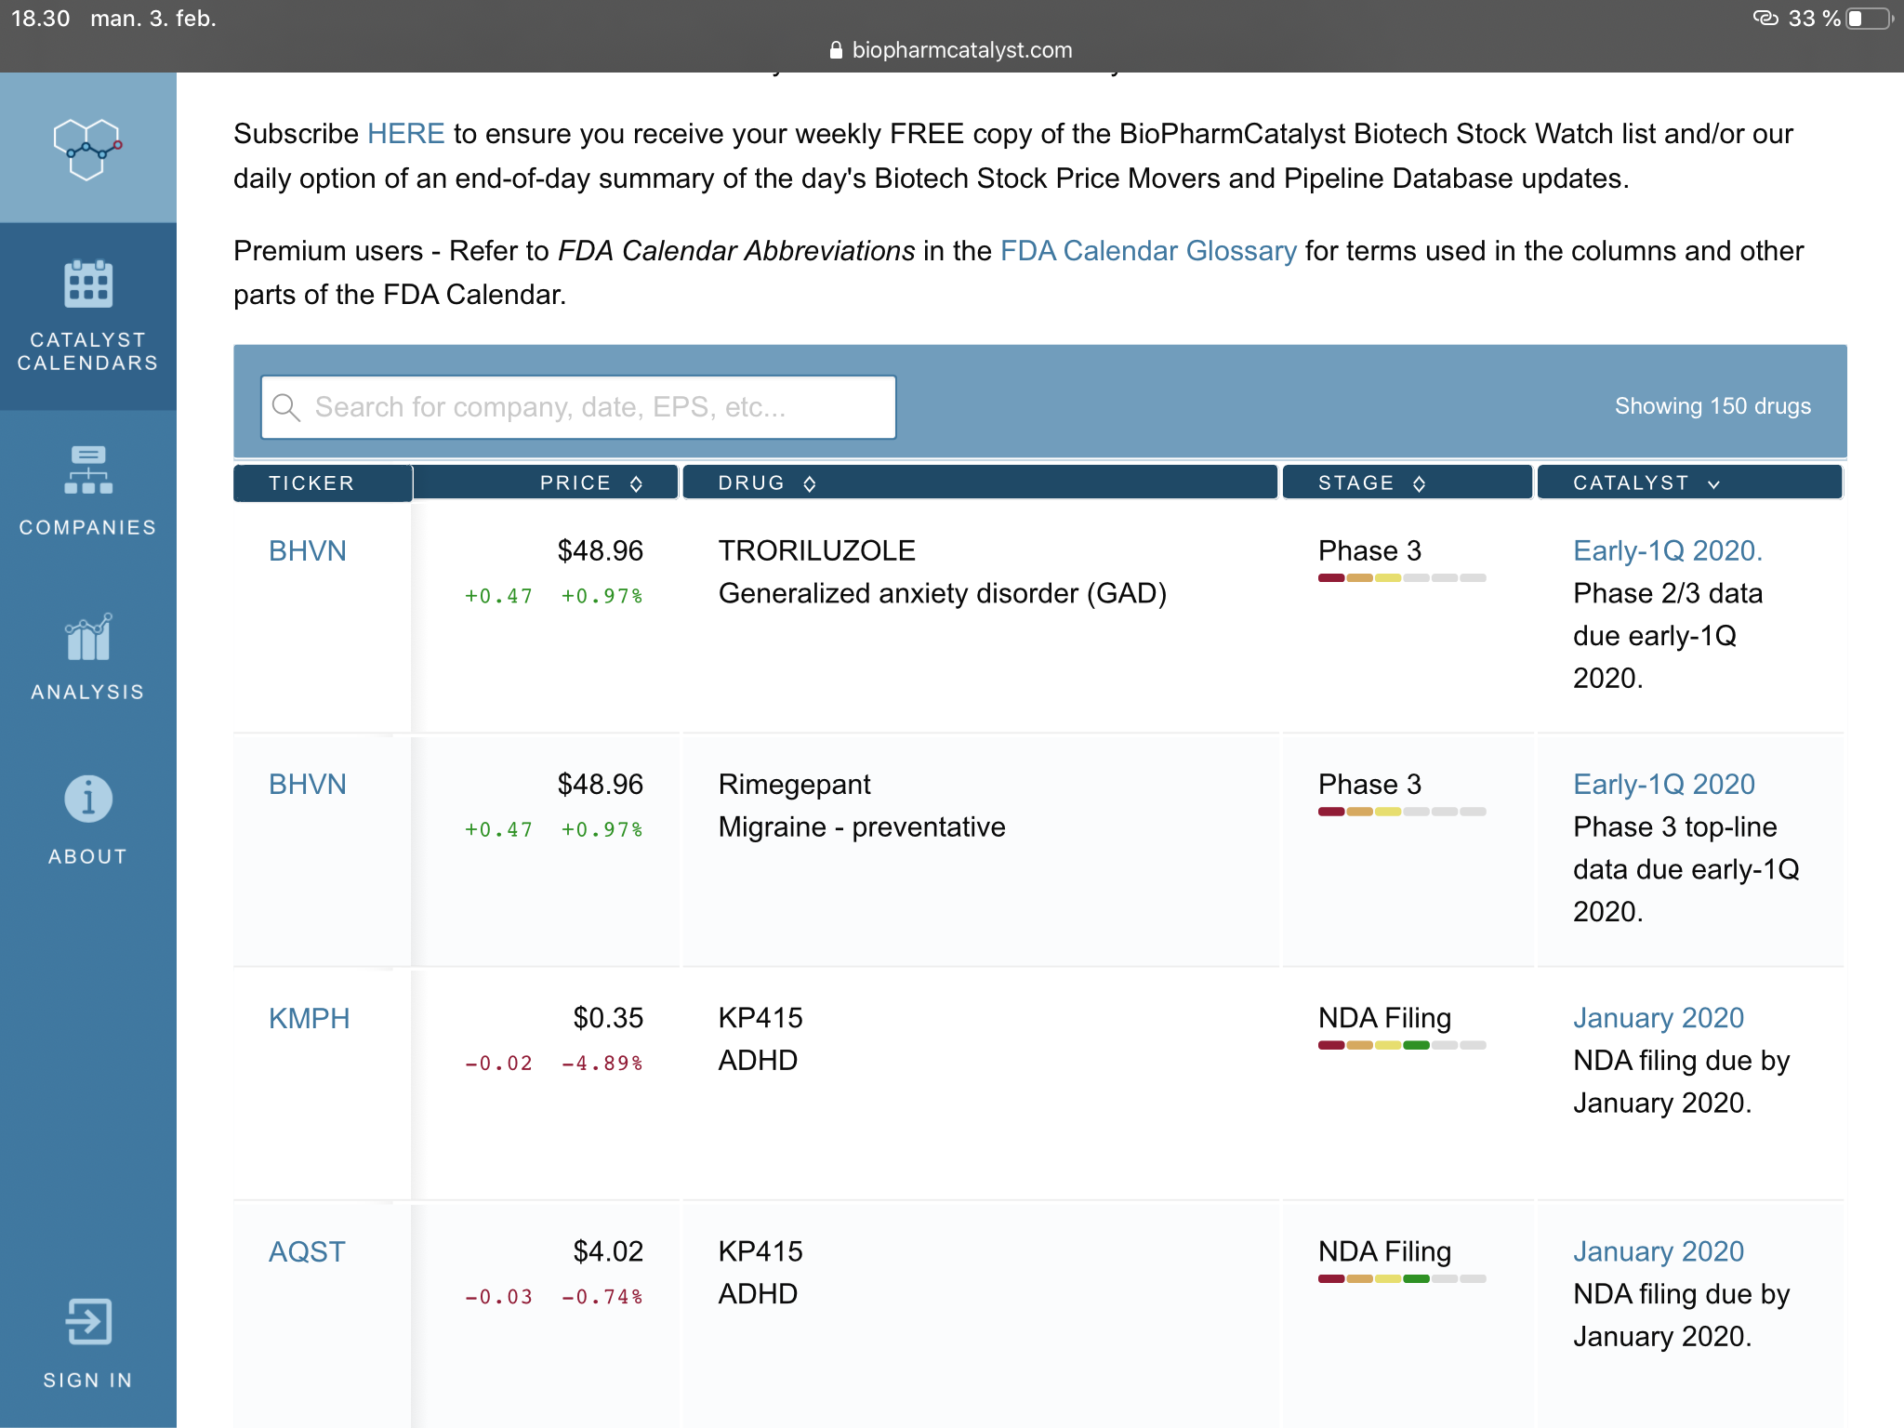1904x1428 pixels.
Task: Open KMPH January 2020 catalyst date link
Action: [1659, 1018]
